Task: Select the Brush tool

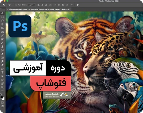Action: [x=2, y=43]
